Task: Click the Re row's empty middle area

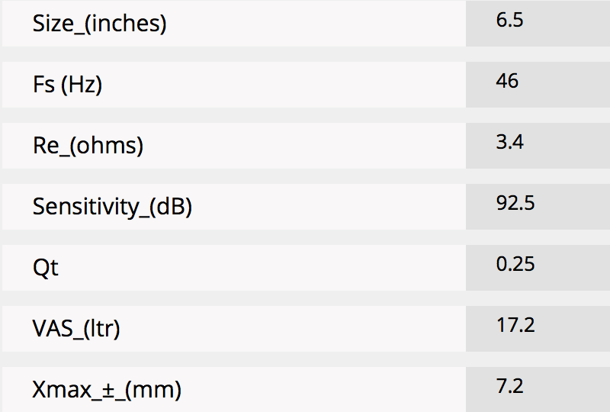Action: pos(304,146)
